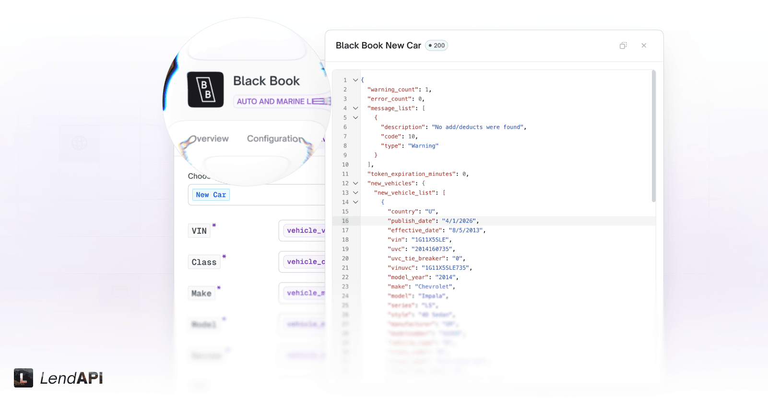Viewport: 768px width, 399px height.
Task: Click the Make field label
Action: click(x=201, y=293)
